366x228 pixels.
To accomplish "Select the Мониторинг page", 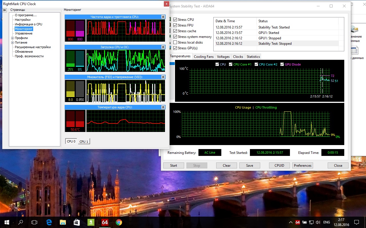I will [x=24, y=29].
